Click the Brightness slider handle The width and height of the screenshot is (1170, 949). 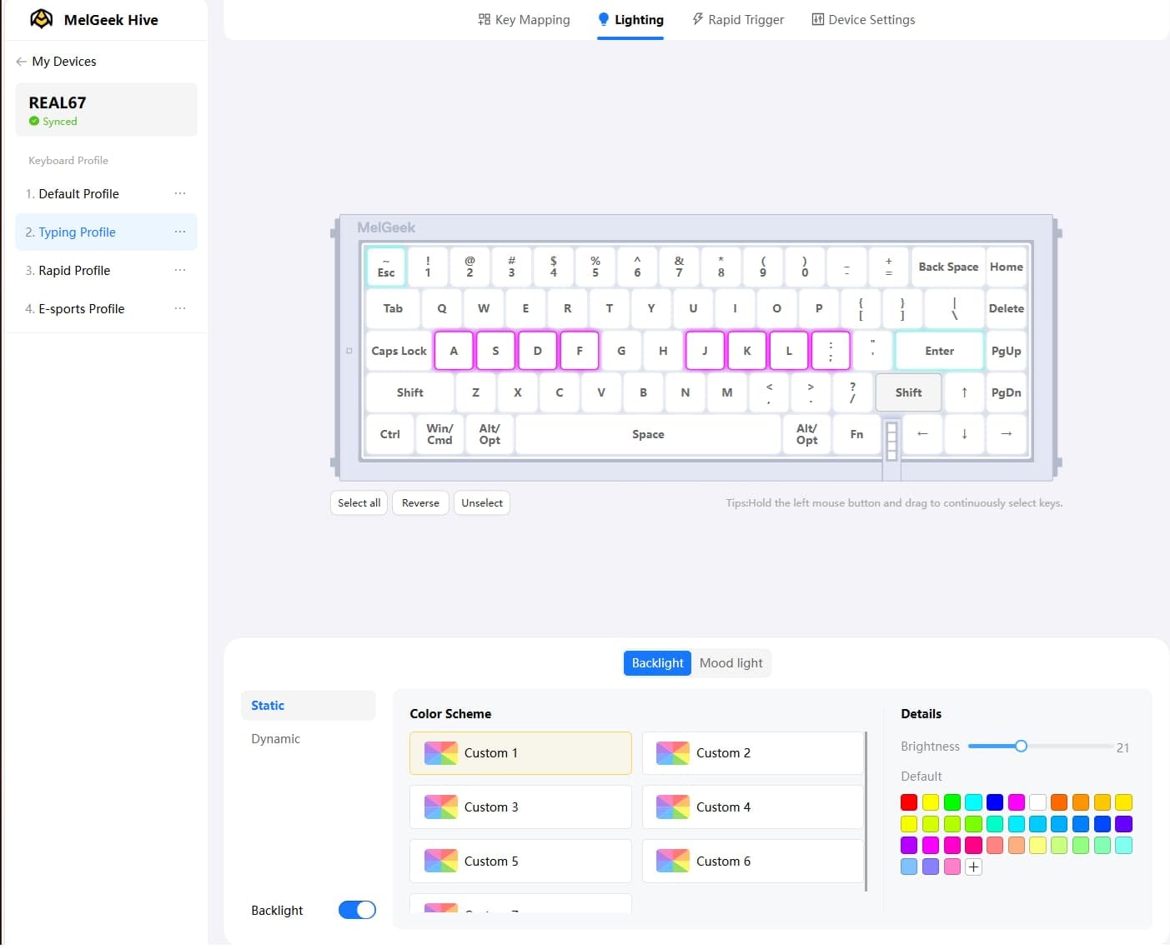click(1021, 747)
